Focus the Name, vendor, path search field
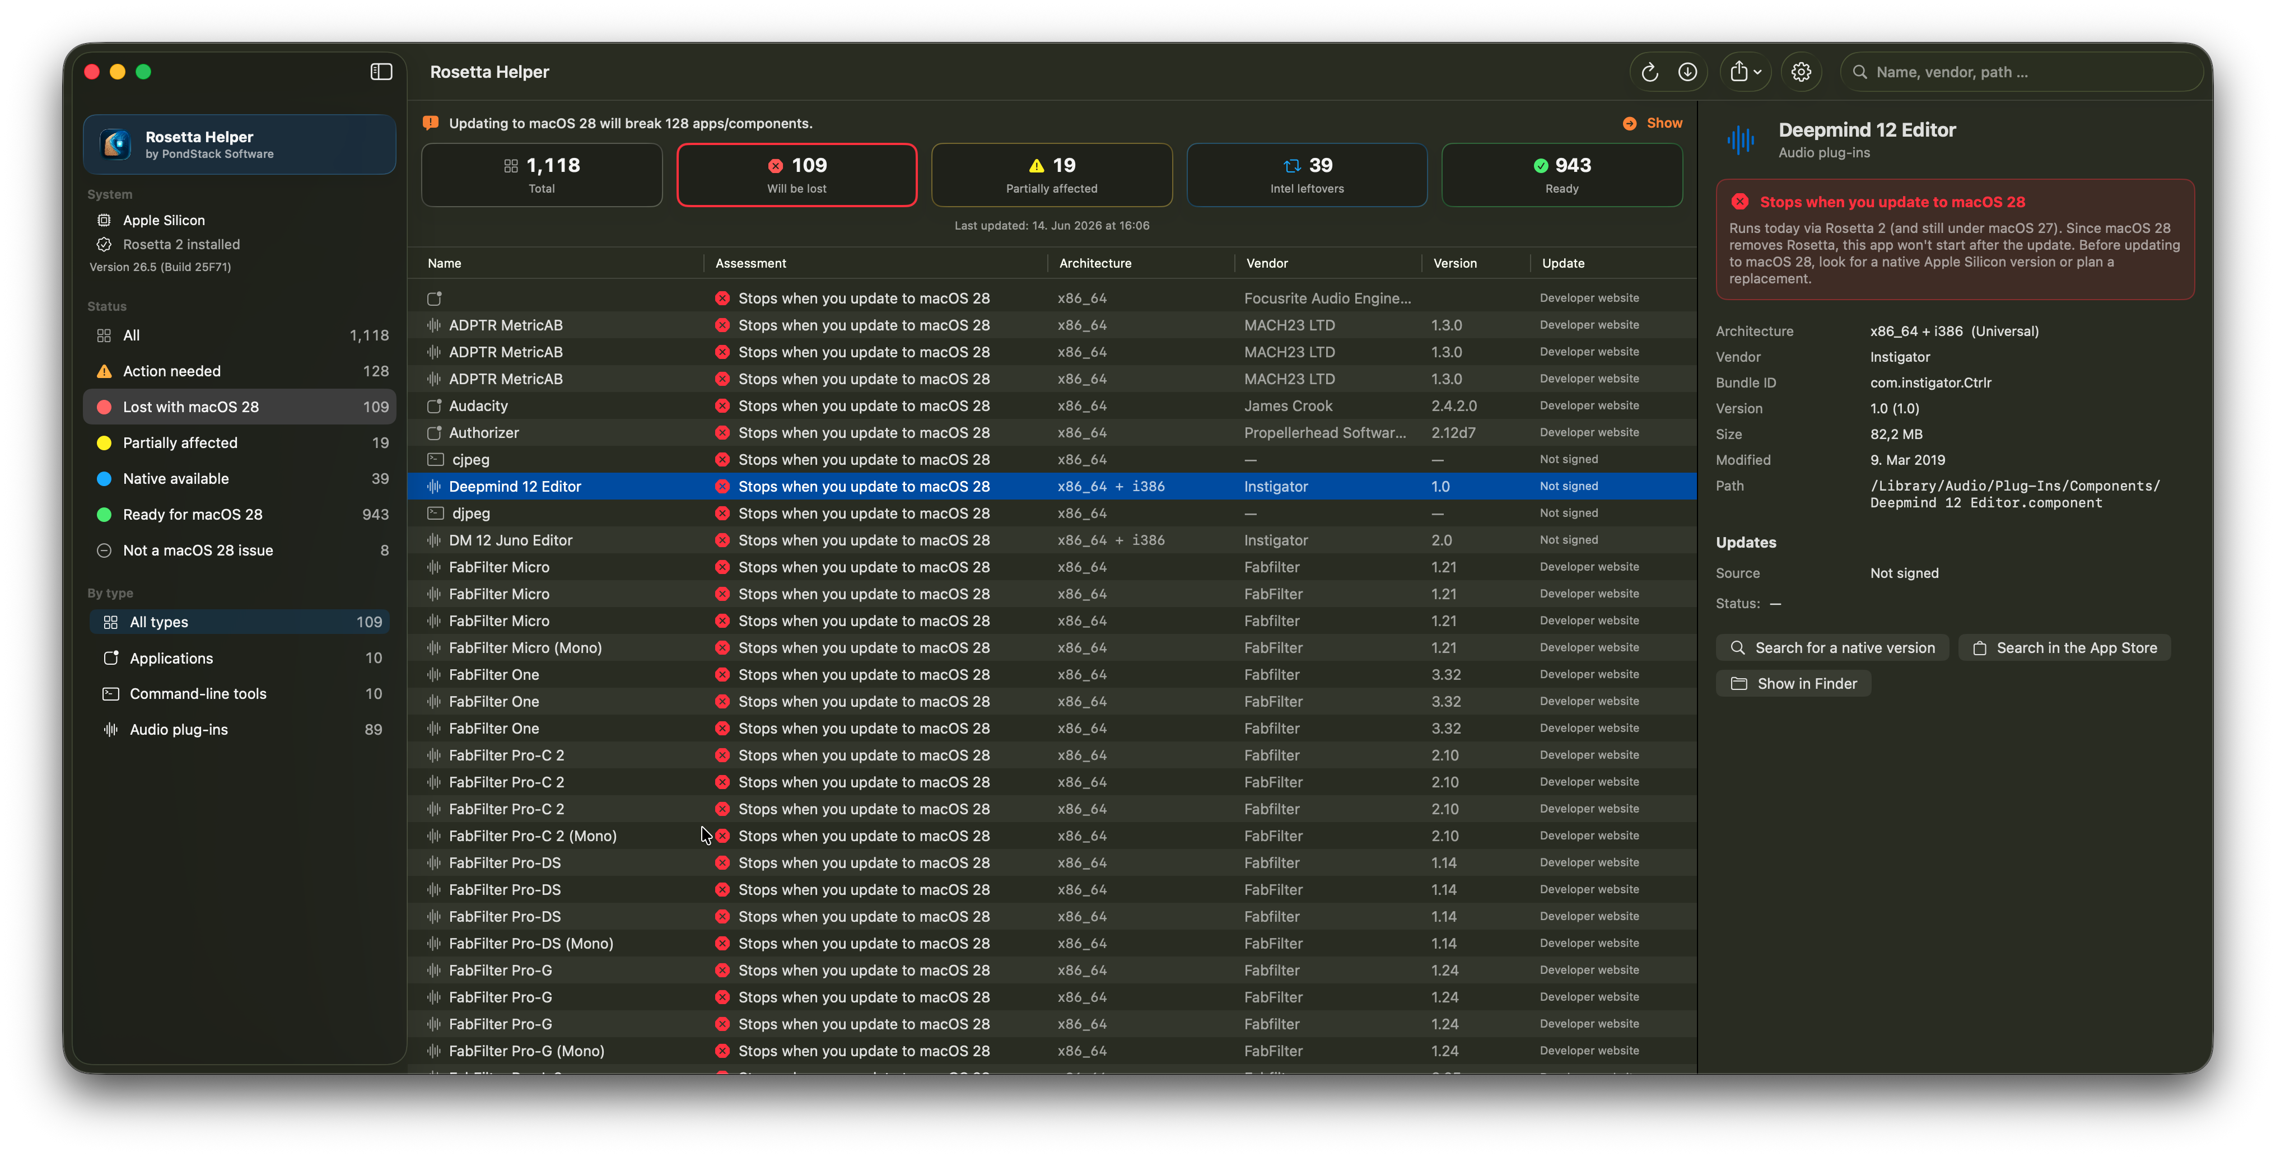The width and height of the screenshot is (2276, 1157). pyautogui.click(x=2021, y=72)
